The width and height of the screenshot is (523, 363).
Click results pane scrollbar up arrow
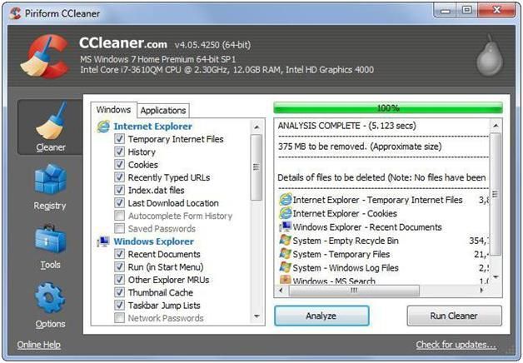pyautogui.click(x=496, y=126)
